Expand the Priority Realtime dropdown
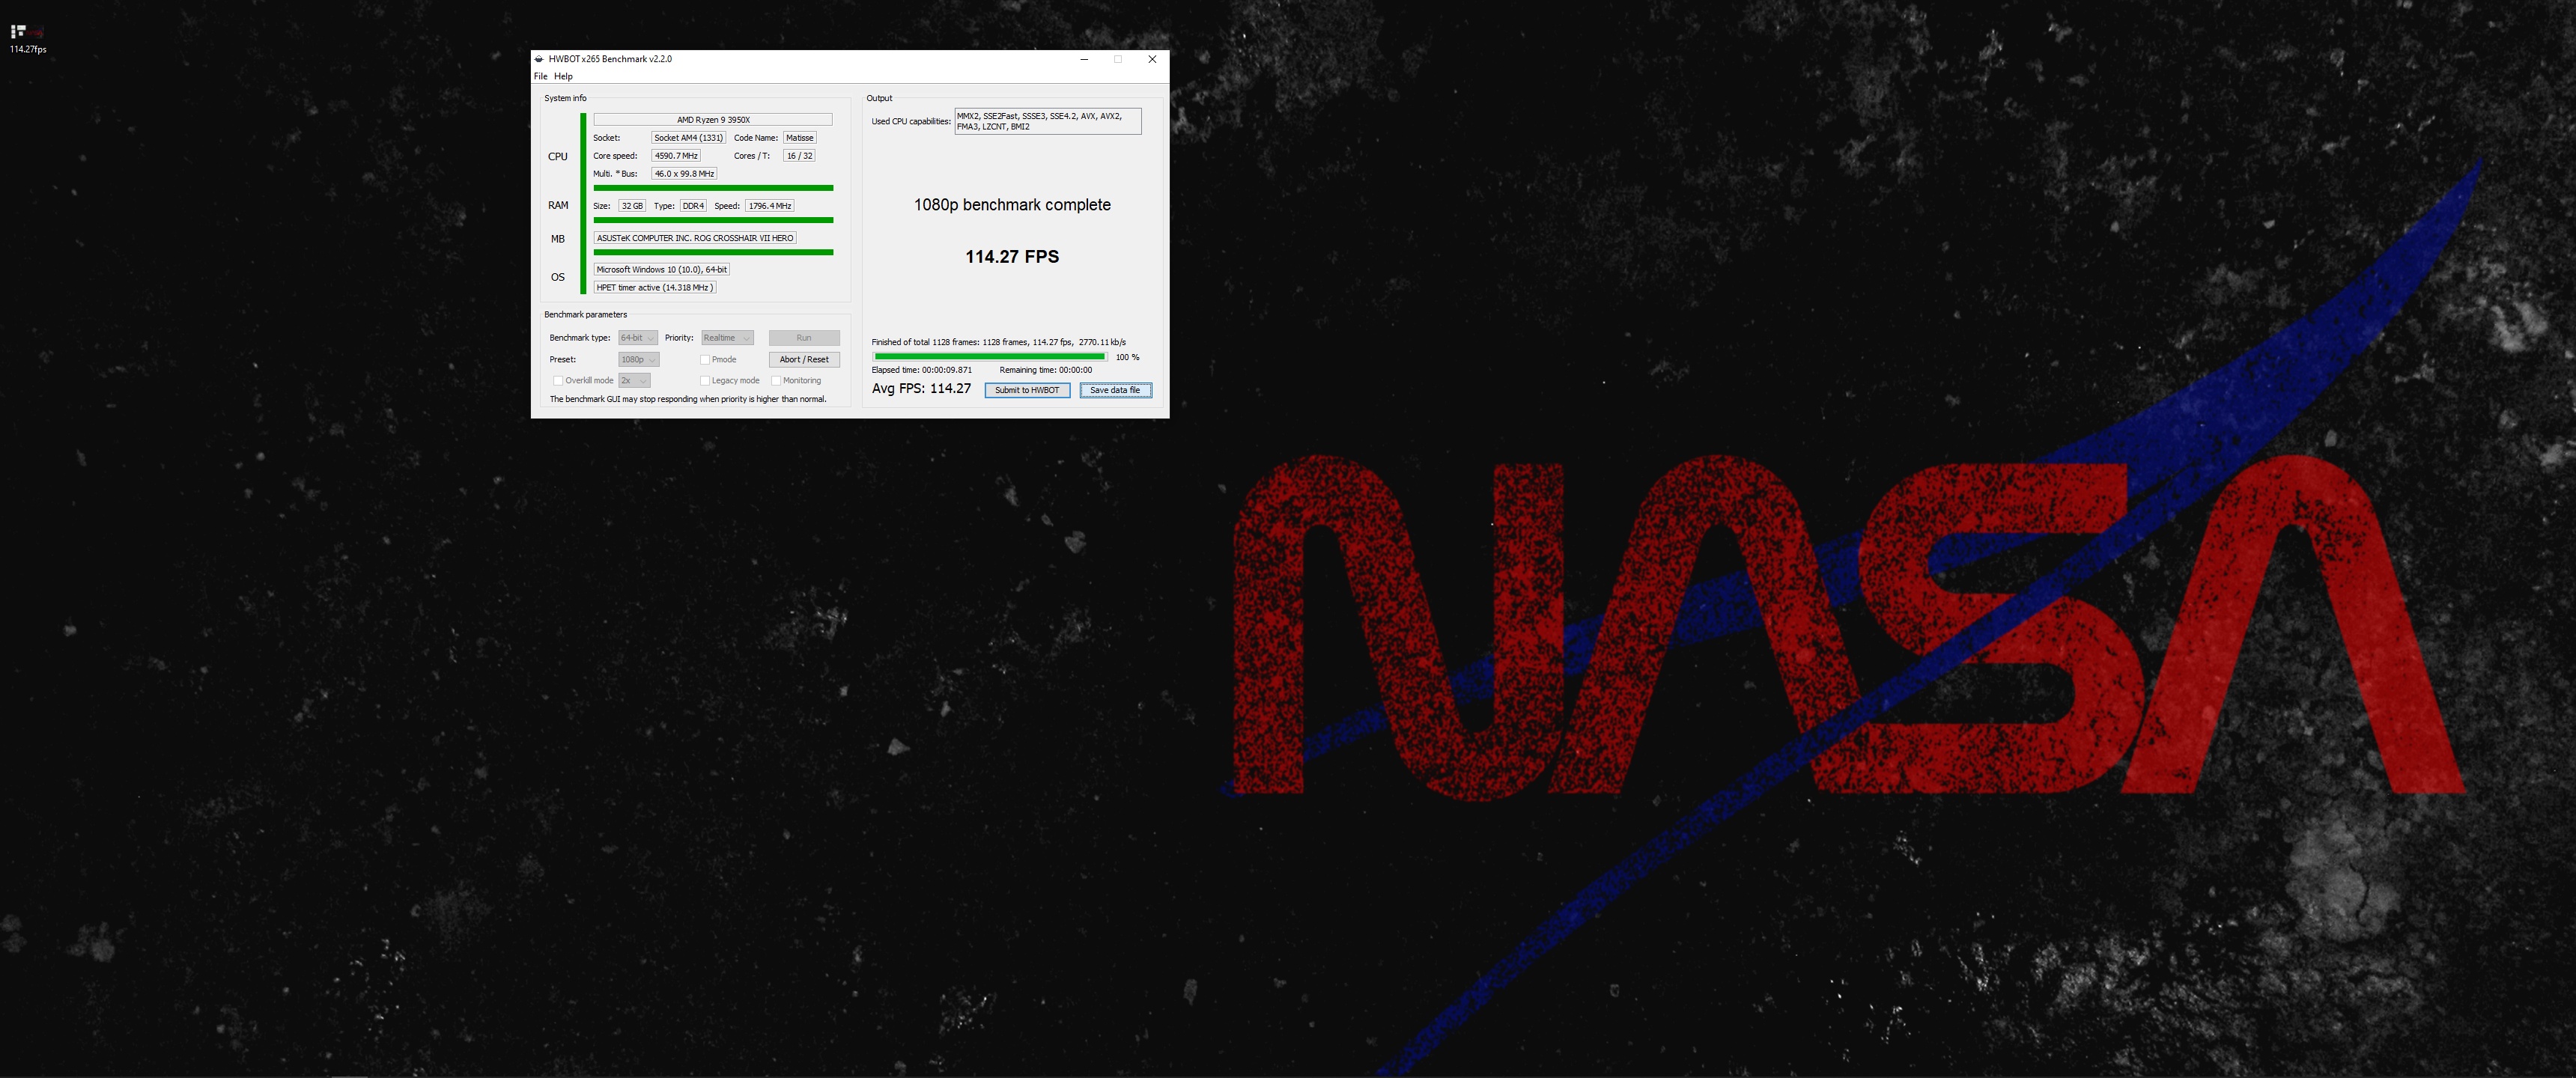Screen dimensions: 2576x1078 pos(727,338)
